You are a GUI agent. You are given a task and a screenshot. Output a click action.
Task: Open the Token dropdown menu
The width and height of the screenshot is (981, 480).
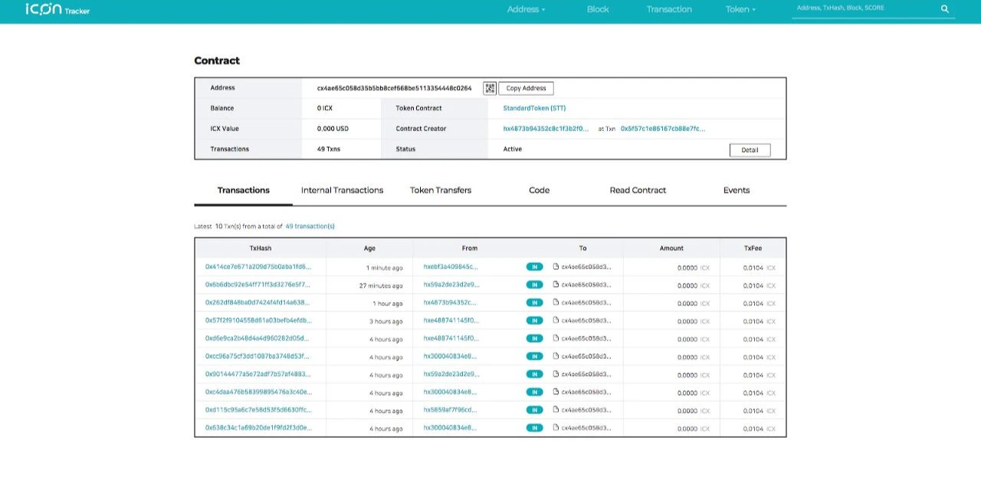click(x=740, y=9)
